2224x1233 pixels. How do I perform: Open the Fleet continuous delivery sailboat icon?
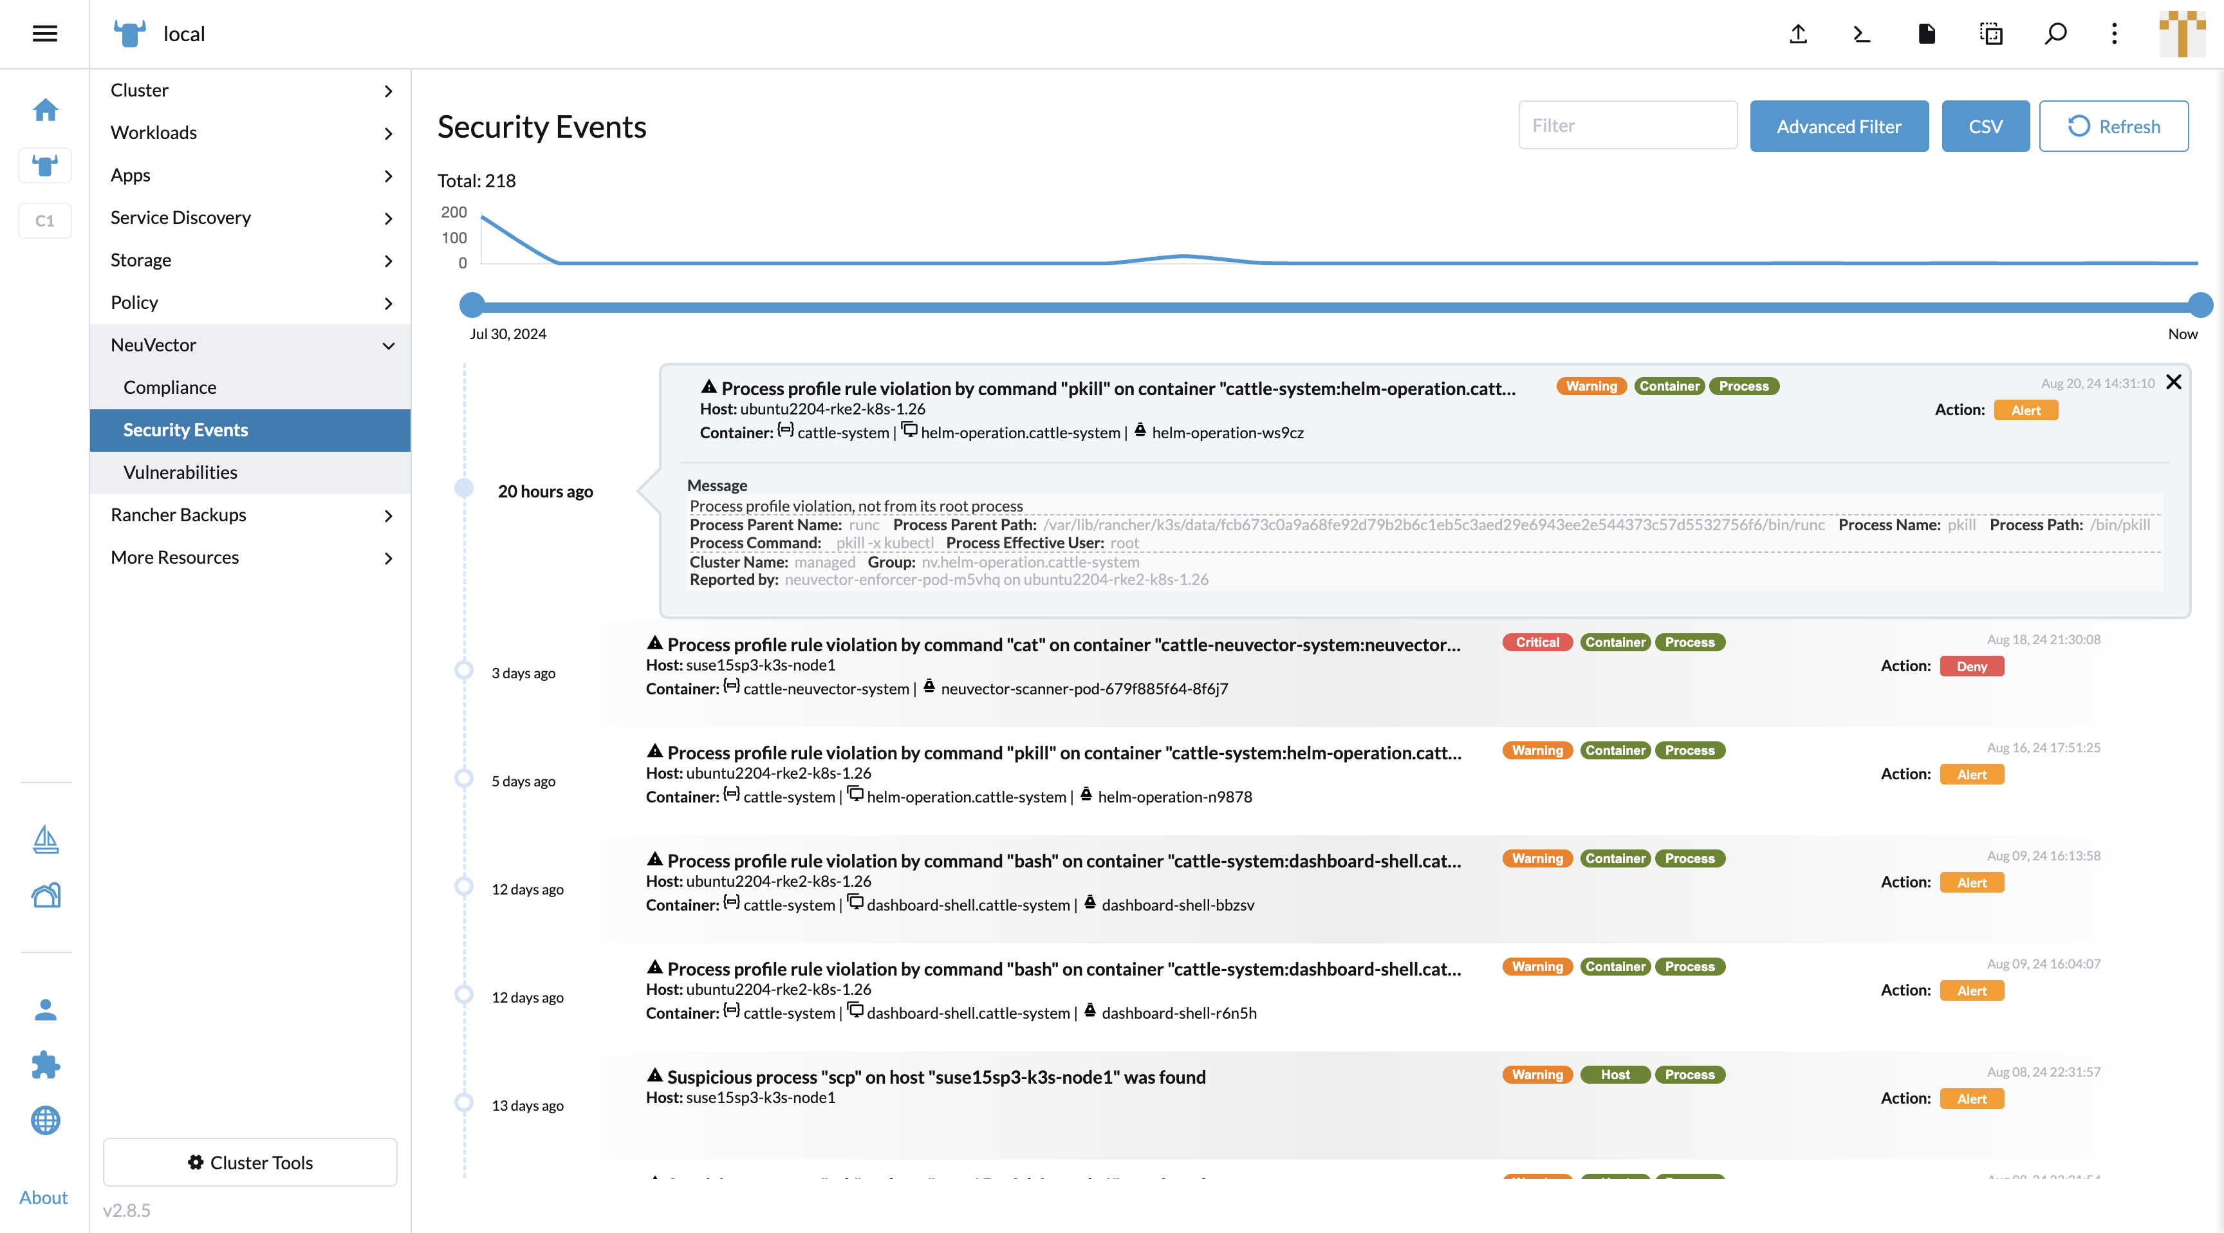45,839
